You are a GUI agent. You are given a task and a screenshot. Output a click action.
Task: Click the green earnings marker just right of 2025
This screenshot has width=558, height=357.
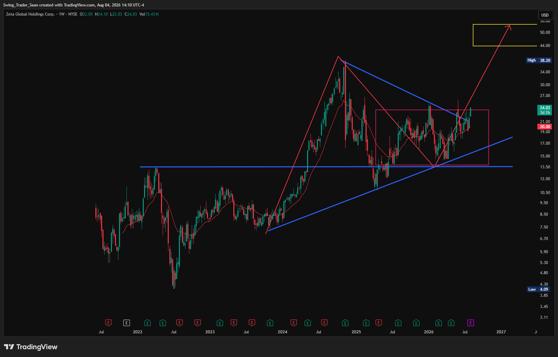(x=366, y=323)
